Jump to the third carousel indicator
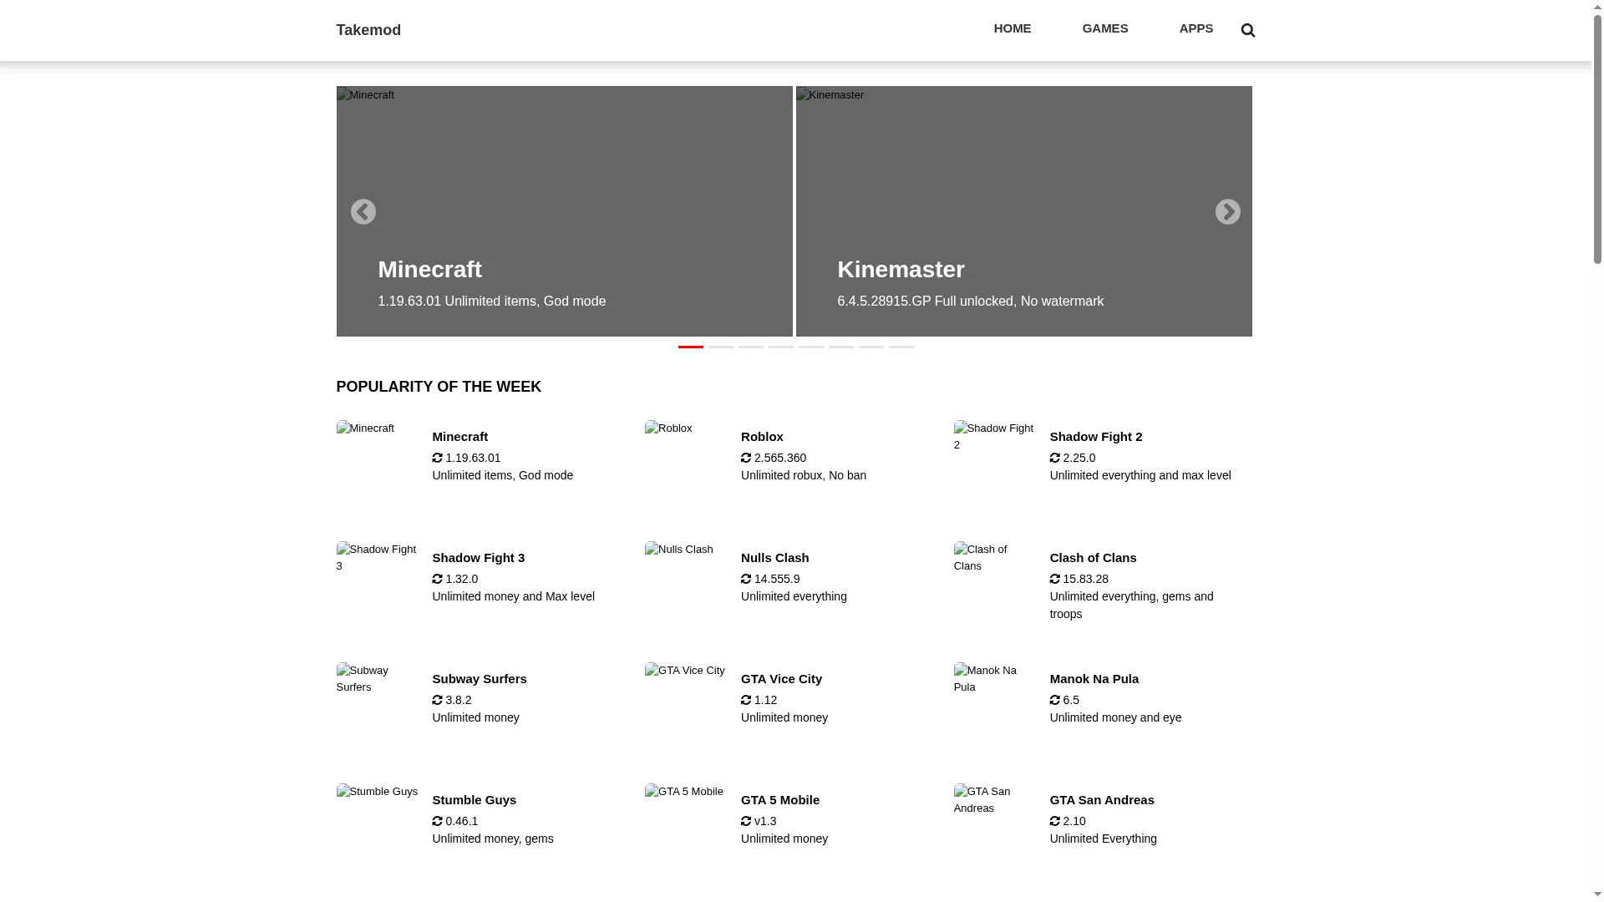 click(x=751, y=347)
